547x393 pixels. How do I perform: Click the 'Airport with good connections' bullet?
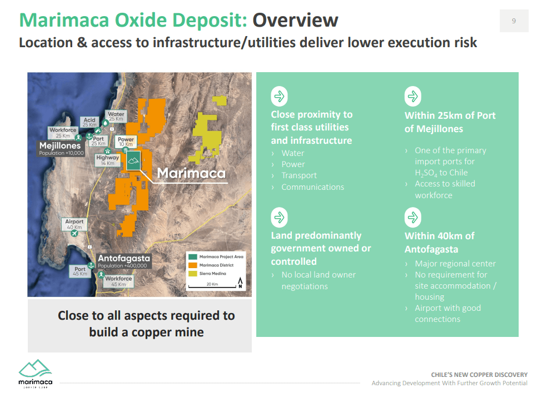447,314
